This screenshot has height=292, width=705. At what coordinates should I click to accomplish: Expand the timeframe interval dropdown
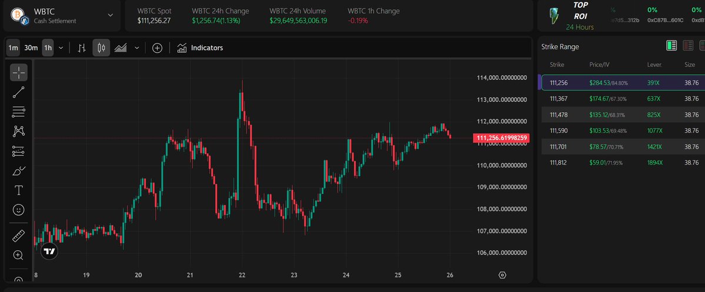pyautogui.click(x=61, y=48)
